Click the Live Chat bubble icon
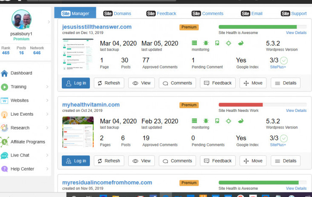The height and width of the screenshot is (197, 312). pos(4,155)
